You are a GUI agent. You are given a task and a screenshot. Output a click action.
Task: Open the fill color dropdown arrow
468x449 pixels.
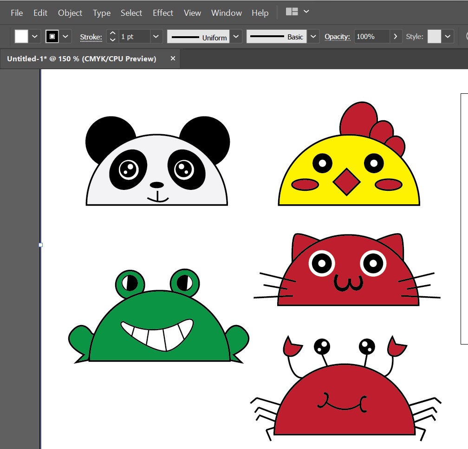35,36
